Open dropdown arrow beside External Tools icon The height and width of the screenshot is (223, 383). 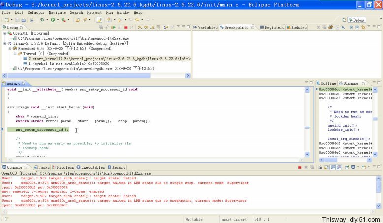coord(68,20)
